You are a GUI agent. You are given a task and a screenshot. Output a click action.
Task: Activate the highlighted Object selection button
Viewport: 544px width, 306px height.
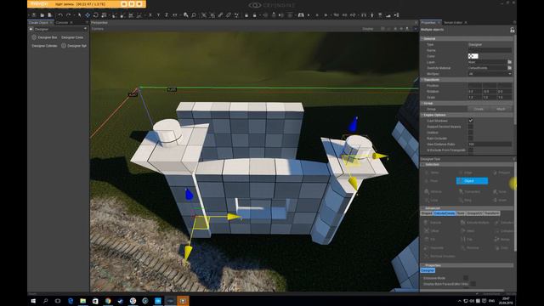pyautogui.click(x=472, y=181)
